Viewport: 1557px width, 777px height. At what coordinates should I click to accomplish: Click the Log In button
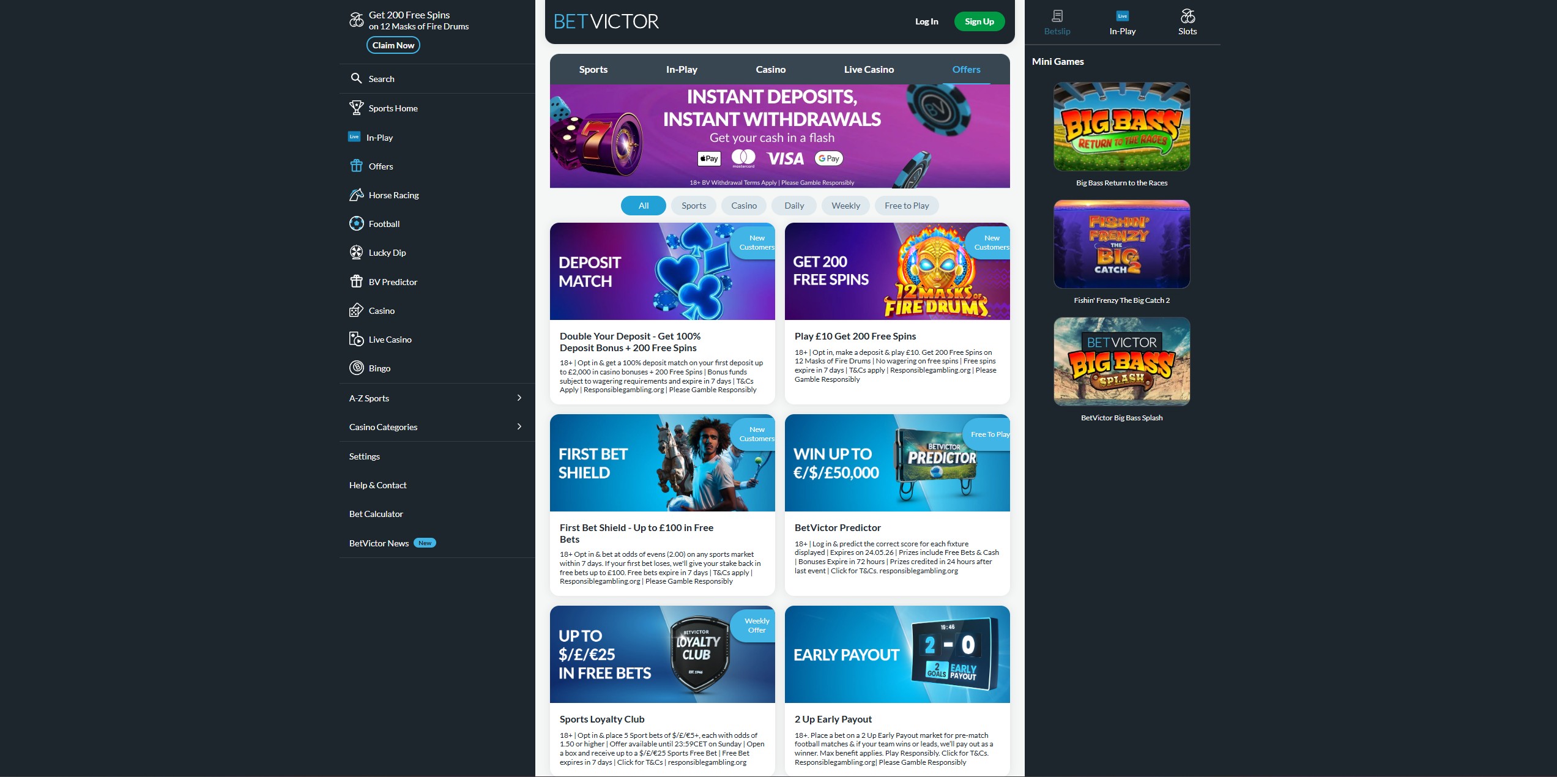pos(926,21)
